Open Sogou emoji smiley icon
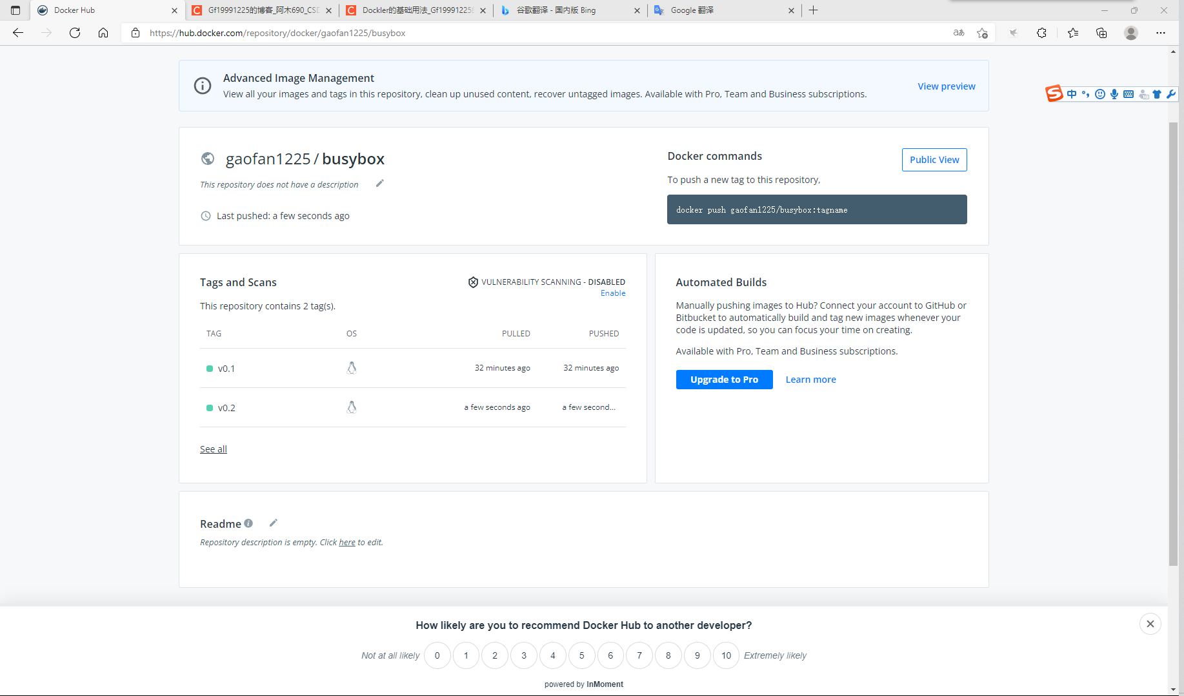The width and height of the screenshot is (1184, 696). (1100, 94)
